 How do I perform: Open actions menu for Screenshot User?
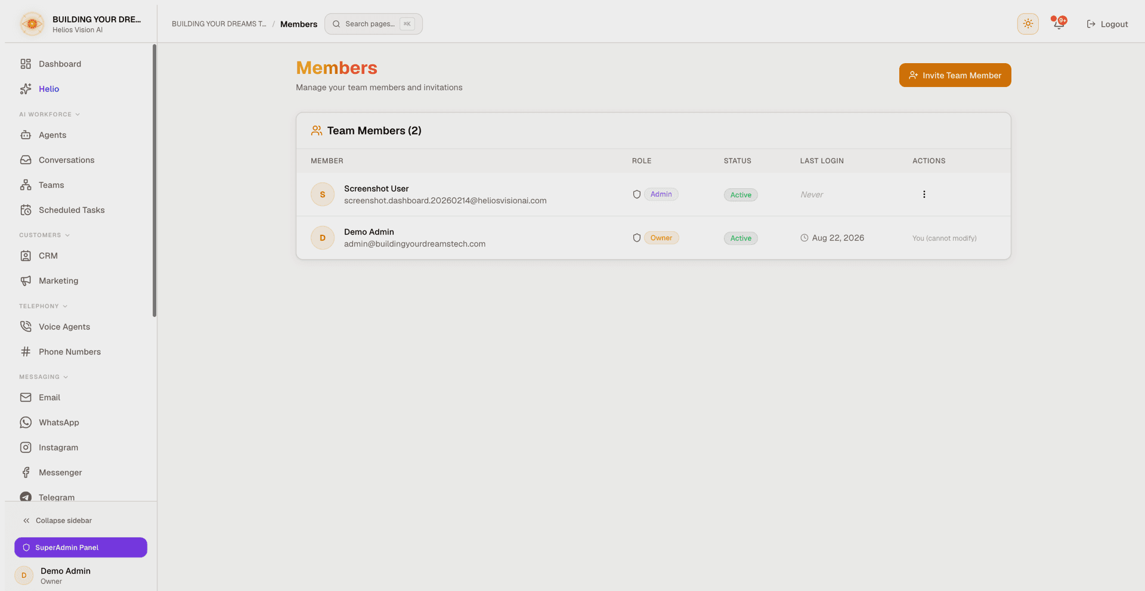coord(924,194)
